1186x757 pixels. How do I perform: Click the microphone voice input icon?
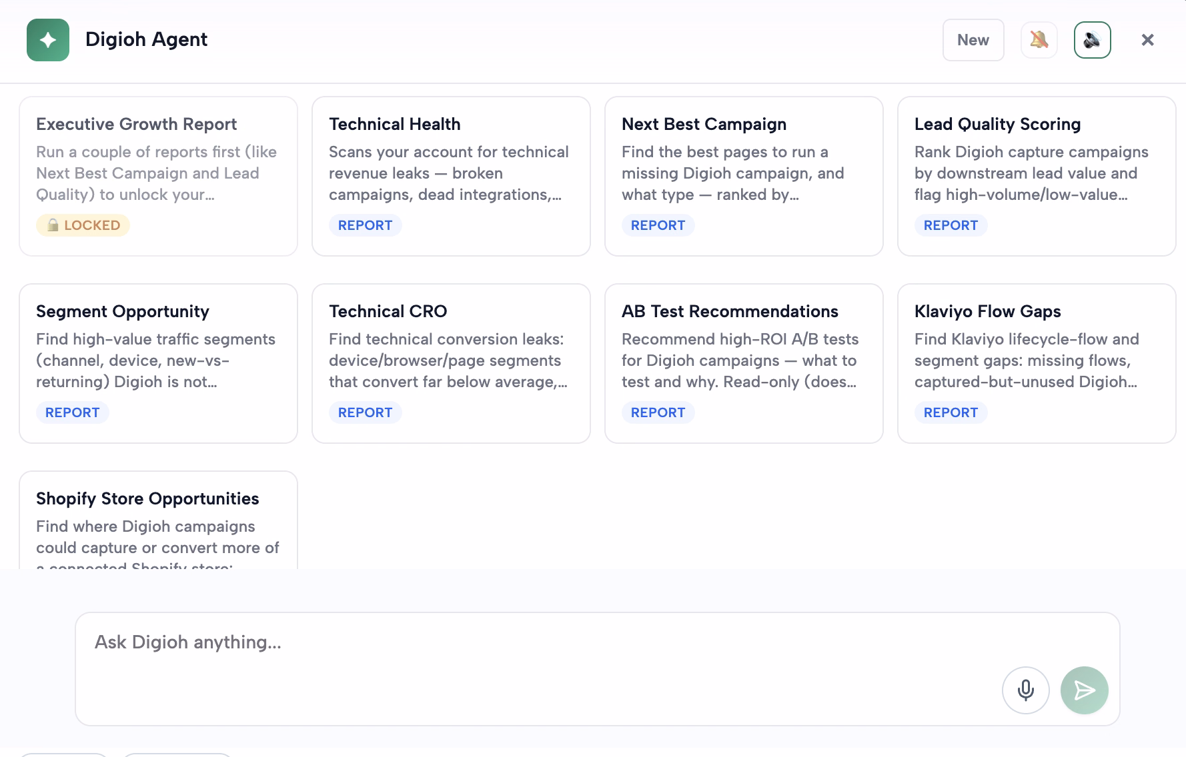[x=1026, y=690]
